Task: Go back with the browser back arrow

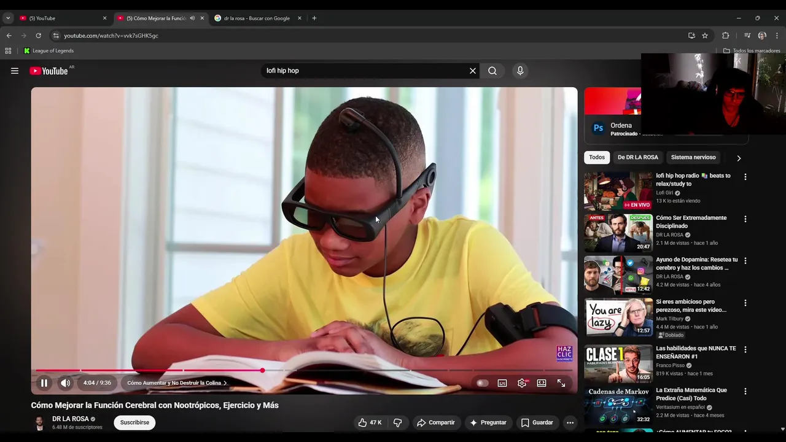Action: point(9,36)
